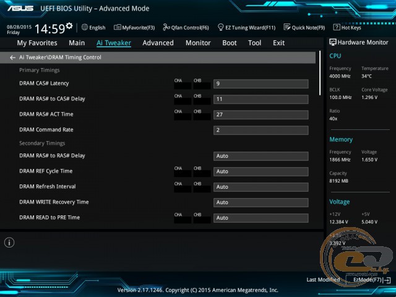This screenshot has width=396, height=297.
Task: Edit DRAM RAS# to CAS# Delay field
Action: click(x=261, y=99)
